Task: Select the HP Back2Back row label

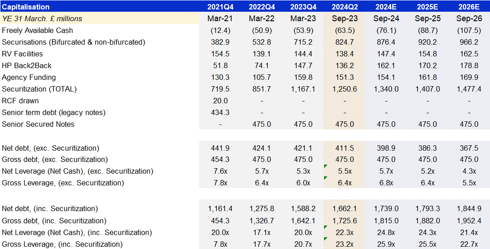Action: [27, 65]
